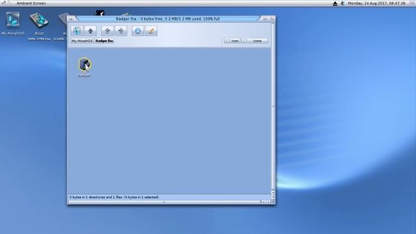Click the partially hidden black desktop icon
This screenshot has height=234, width=416.
[99, 13]
